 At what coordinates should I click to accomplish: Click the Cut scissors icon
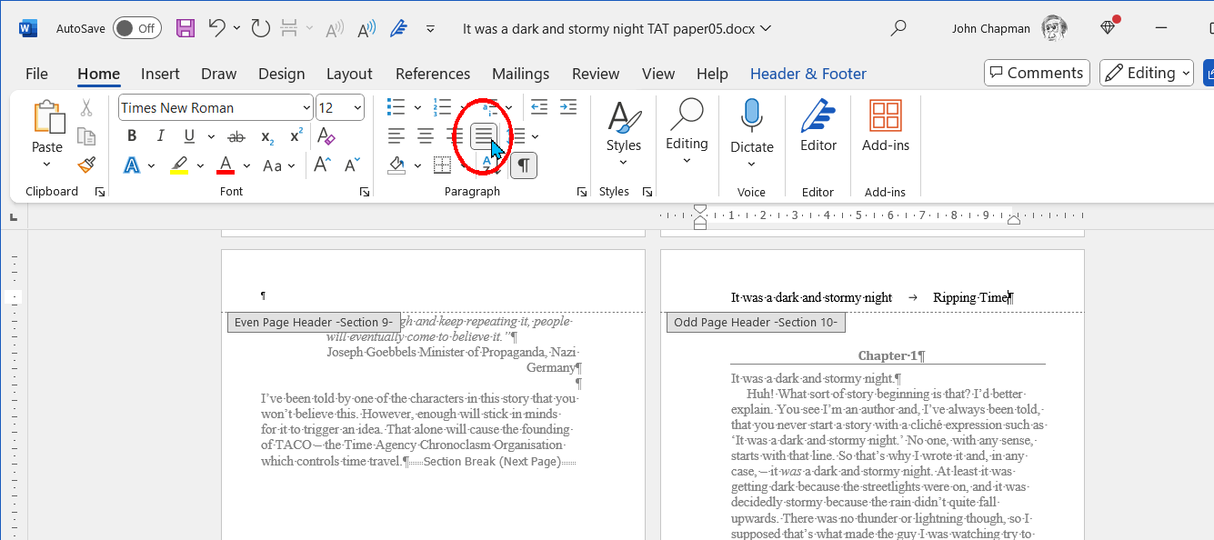86,107
